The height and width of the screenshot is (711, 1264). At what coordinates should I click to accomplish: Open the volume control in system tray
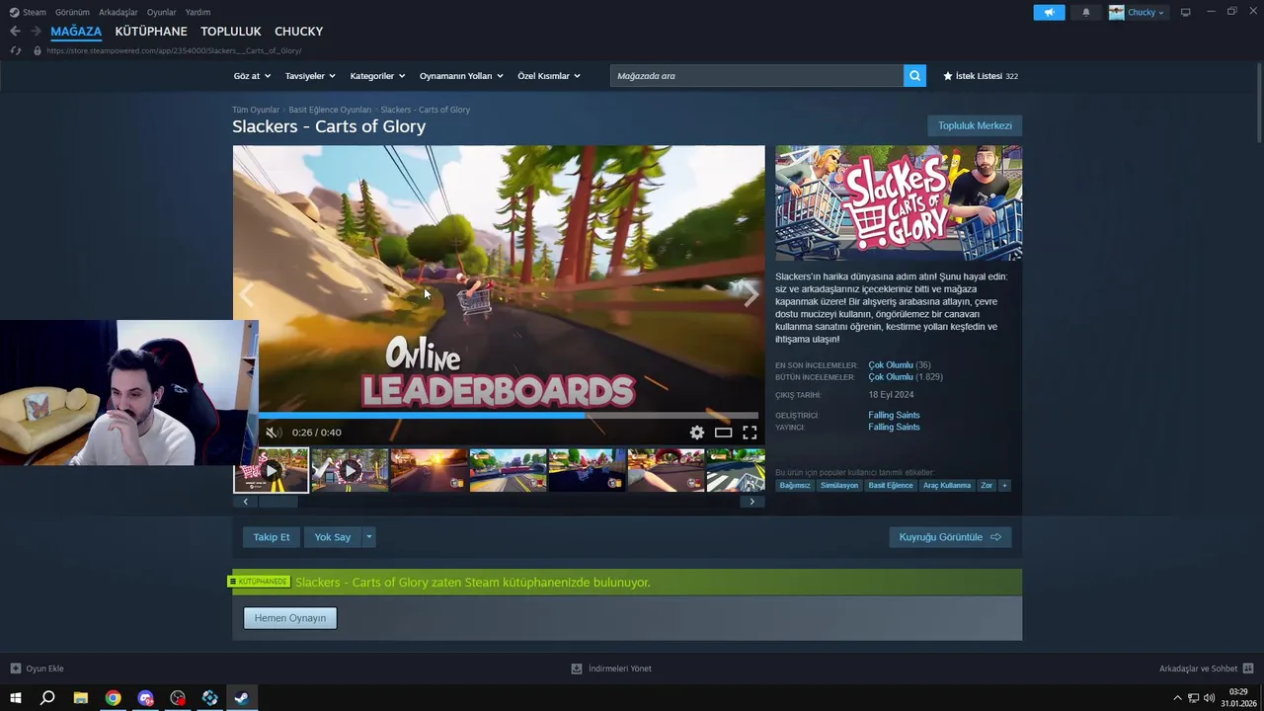click(1210, 698)
